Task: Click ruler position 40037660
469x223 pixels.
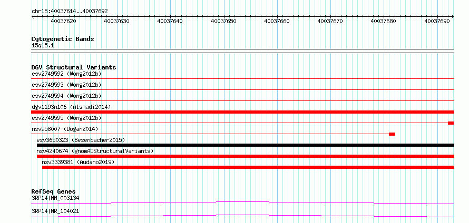Action: click(277, 21)
